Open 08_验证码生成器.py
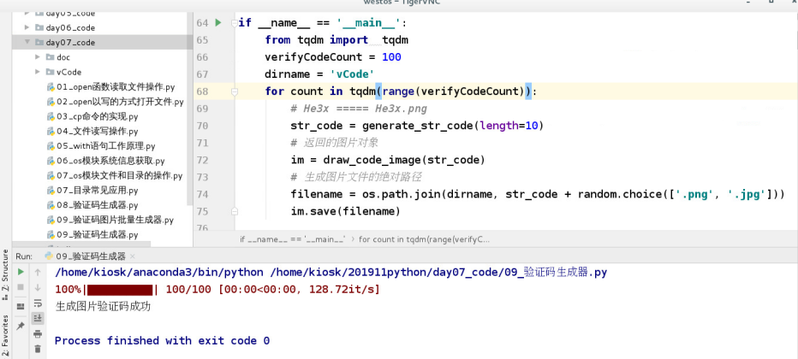Screen dimensions: 798x359 [98, 205]
